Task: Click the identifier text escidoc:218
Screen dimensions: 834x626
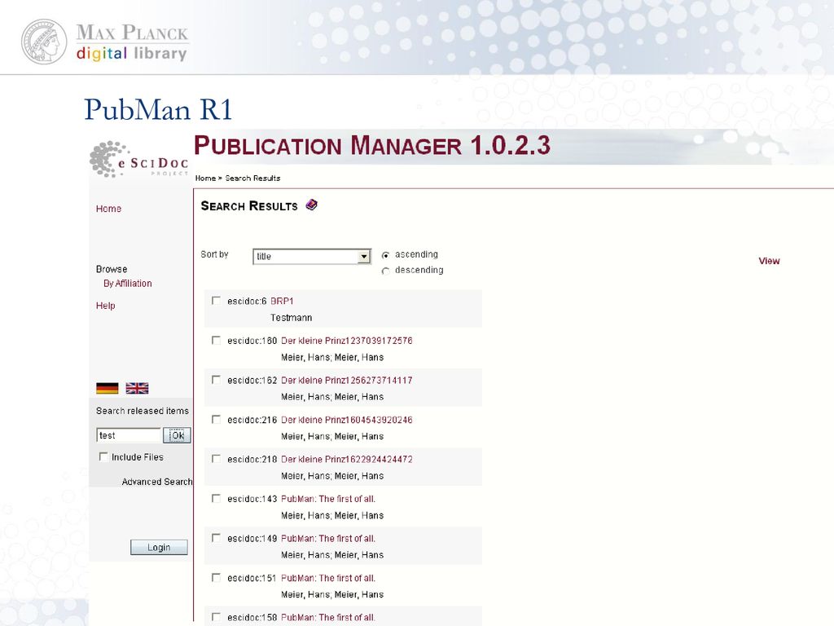Action: [252, 460]
